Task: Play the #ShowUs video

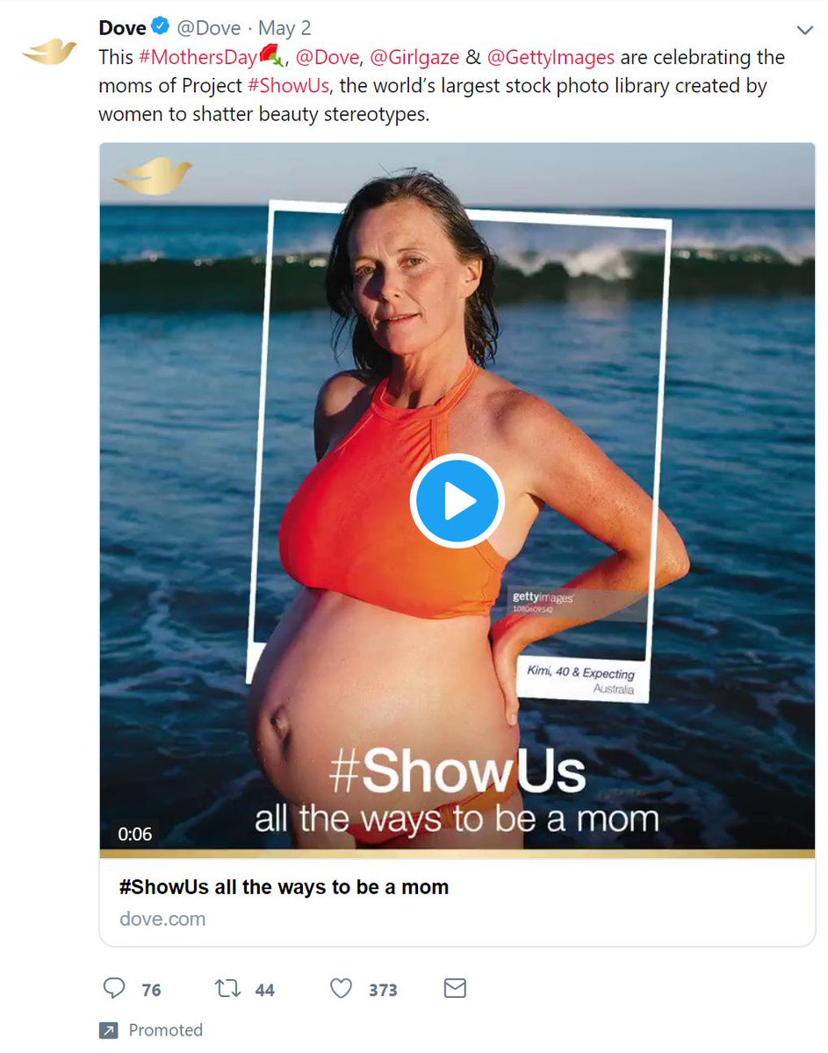Action: (x=456, y=502)
